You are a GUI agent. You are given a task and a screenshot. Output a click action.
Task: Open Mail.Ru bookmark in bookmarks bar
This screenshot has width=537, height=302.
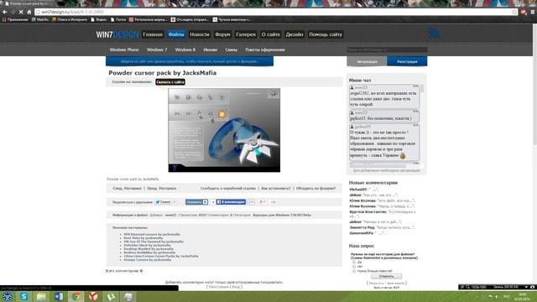[40, 19]
